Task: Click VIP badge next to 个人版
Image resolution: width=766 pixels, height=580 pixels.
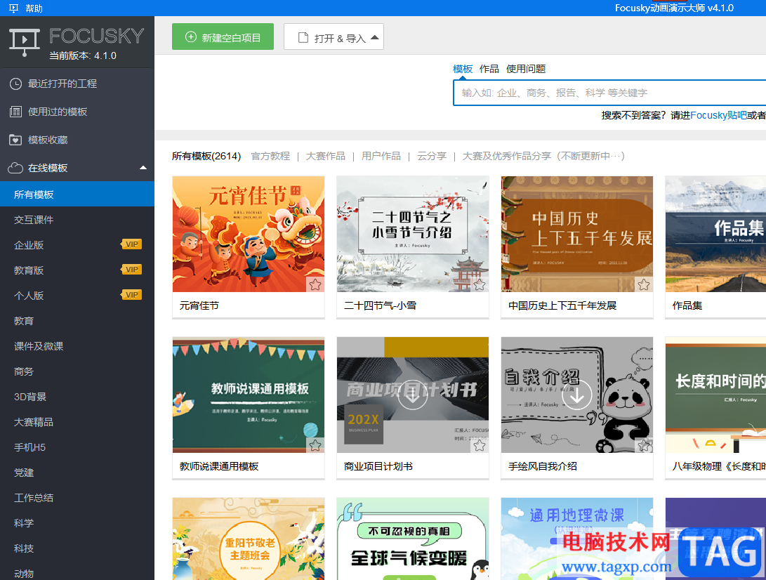Action: coord(131,295)
